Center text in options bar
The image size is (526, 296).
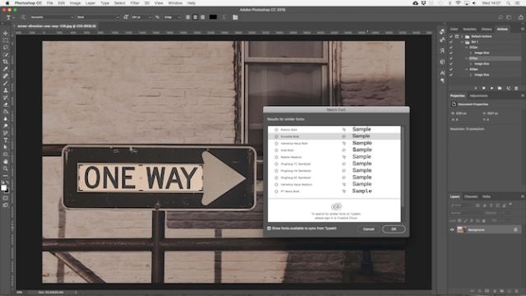[x=196, y=17]
